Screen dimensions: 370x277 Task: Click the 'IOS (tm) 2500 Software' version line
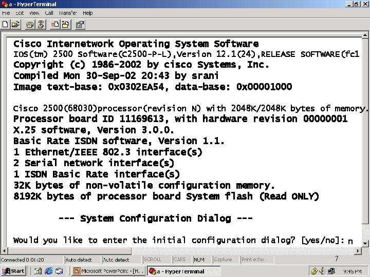(x=186, y=54)
